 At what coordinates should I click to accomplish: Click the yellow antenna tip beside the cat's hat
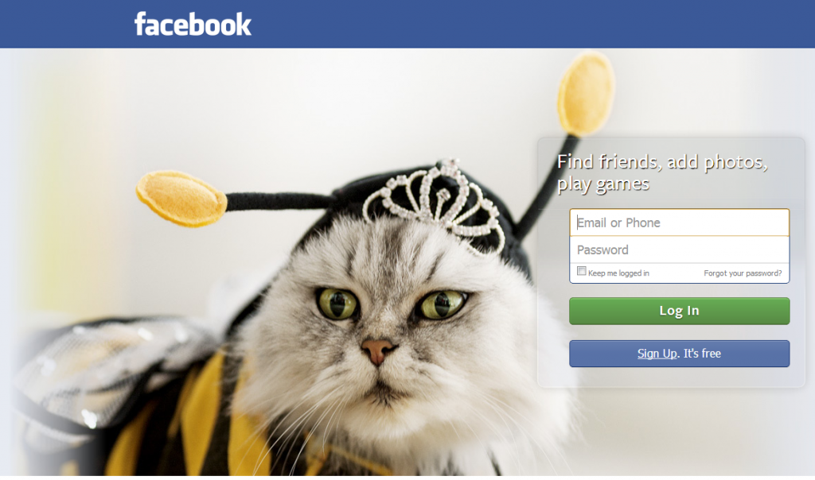point(181,199)
